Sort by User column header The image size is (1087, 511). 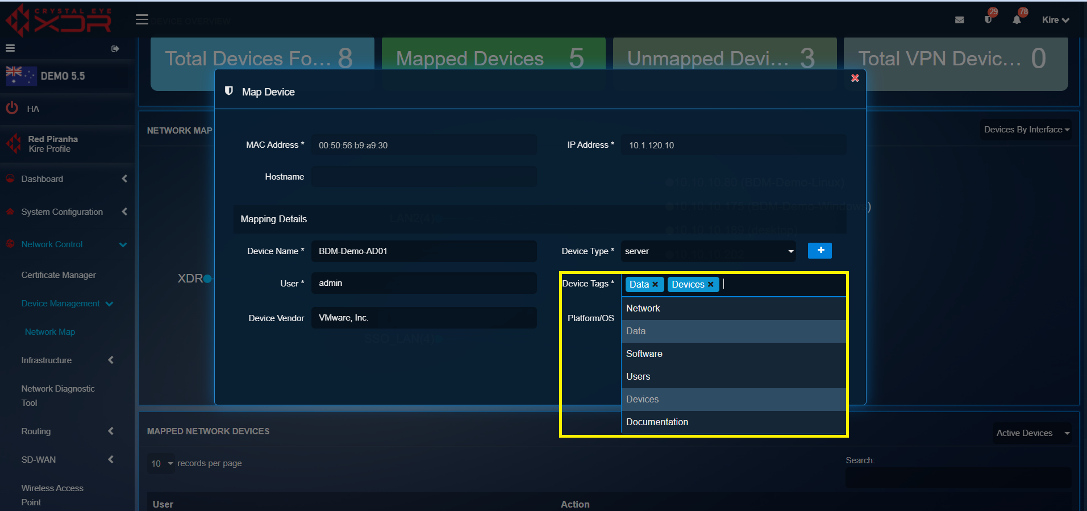coord(163,504)
